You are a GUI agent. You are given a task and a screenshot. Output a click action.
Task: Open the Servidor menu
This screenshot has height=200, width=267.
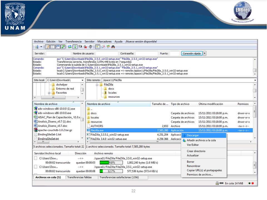pos(90,41)
